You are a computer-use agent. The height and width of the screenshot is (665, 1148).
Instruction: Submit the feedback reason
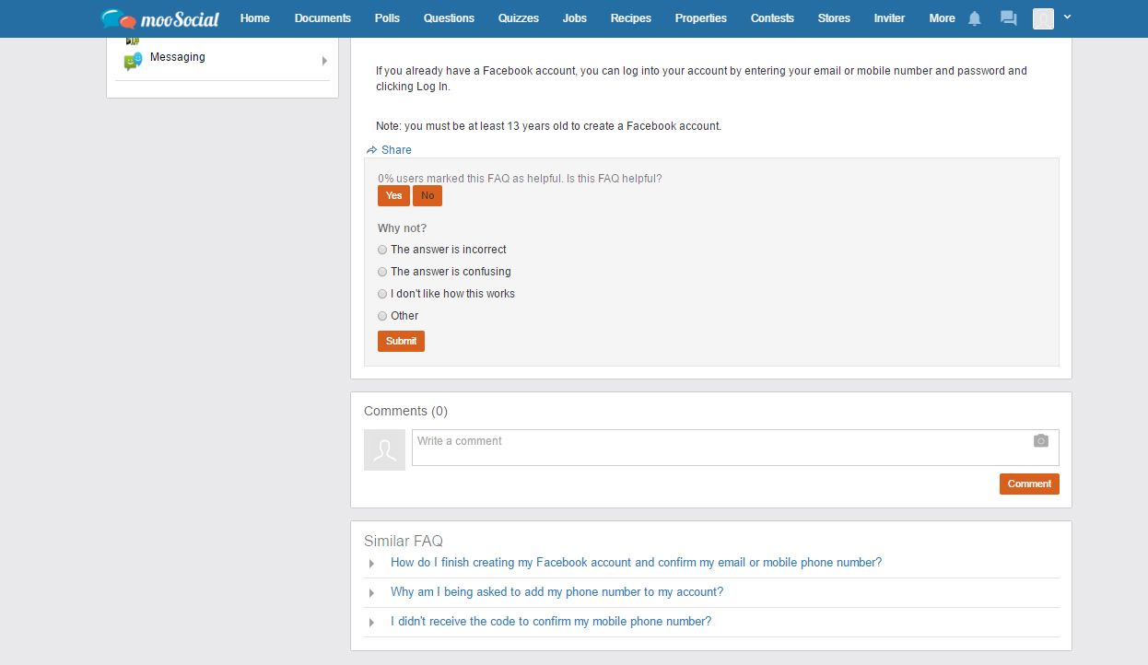click(401, 341)
